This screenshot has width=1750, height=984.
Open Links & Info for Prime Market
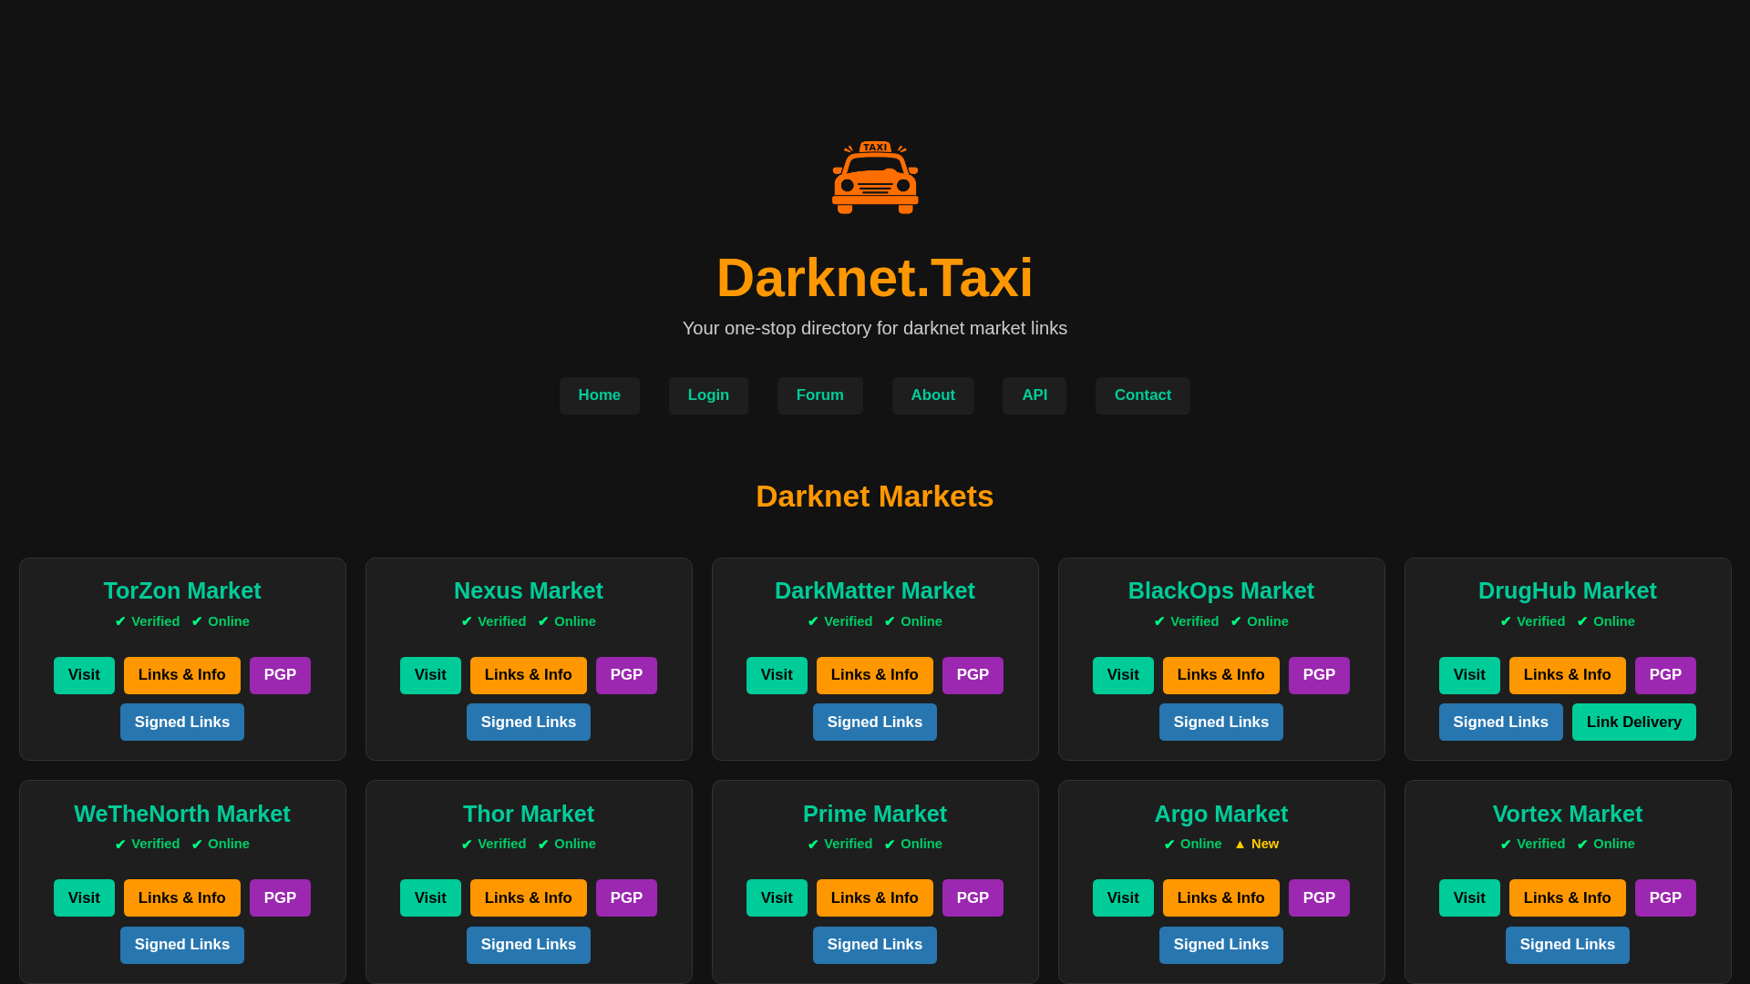(x=875, y=898)
